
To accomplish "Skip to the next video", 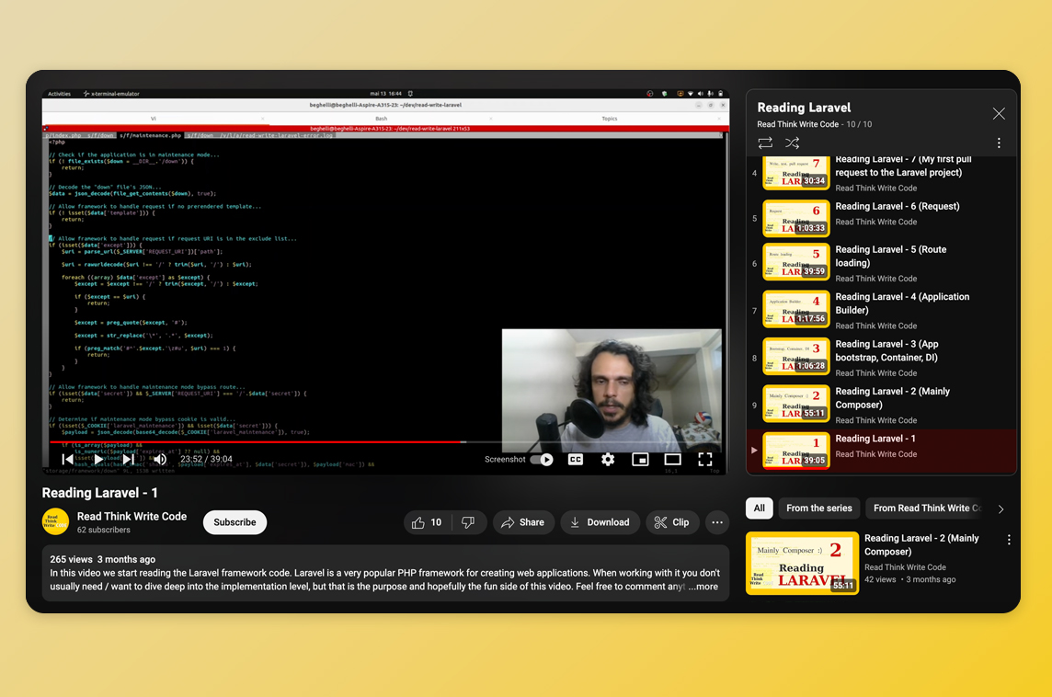I will 128,460.
